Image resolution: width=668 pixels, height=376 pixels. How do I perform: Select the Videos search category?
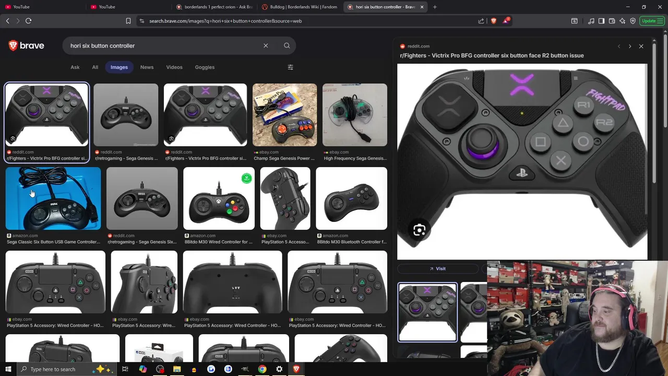(x=174, y=67)
